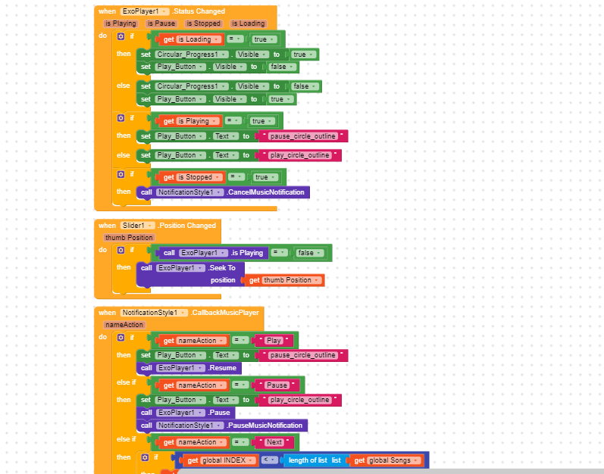
Task: Toggle true value for first Circular_Progress1 Visible
Action: pyautogui.click(x=303, y=55)
